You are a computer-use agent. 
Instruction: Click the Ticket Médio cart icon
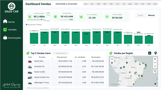pyautogui.click(x=107, y=17)
